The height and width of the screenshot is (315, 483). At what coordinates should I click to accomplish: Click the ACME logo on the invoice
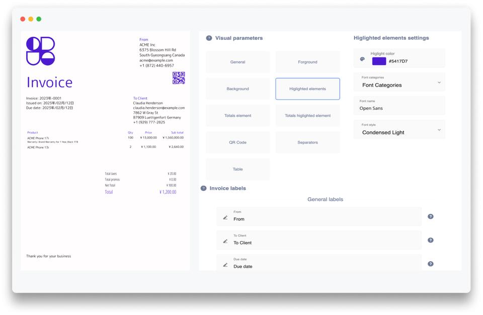click(40, 52)
